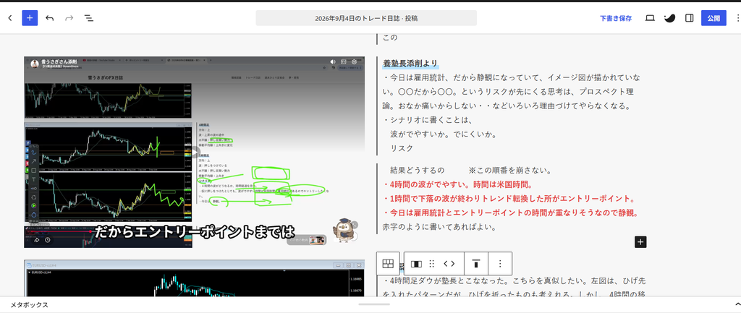Select the EURUSD chart image
Image resolution: width=741 pixels, height=313 pixels.
(194, 278)
